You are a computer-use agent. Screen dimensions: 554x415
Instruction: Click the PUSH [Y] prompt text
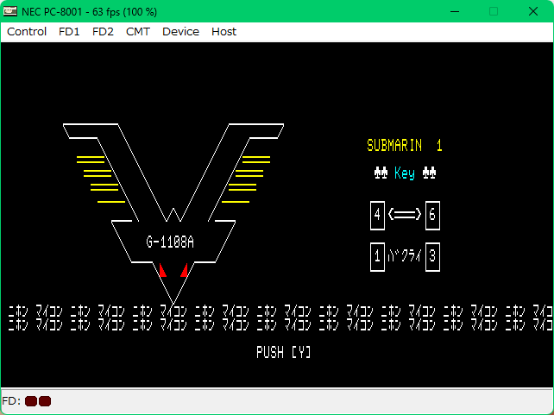coord(284,353)
